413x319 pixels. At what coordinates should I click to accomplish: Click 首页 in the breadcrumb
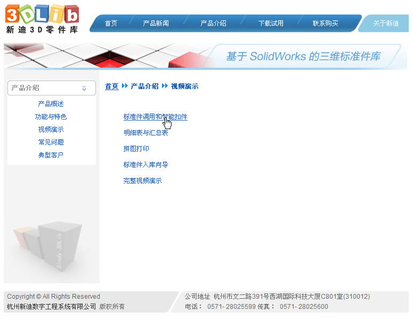pos(112,86)
